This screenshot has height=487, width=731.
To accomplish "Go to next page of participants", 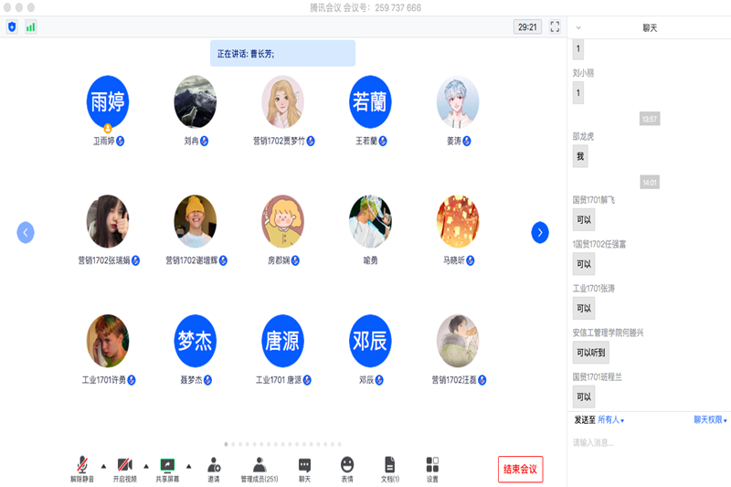I will coord(540,233).
